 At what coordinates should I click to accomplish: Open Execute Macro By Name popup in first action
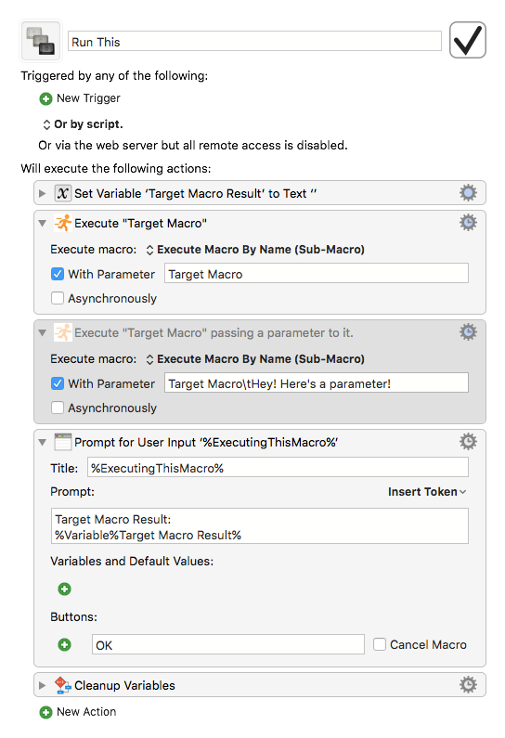point(255,250)
